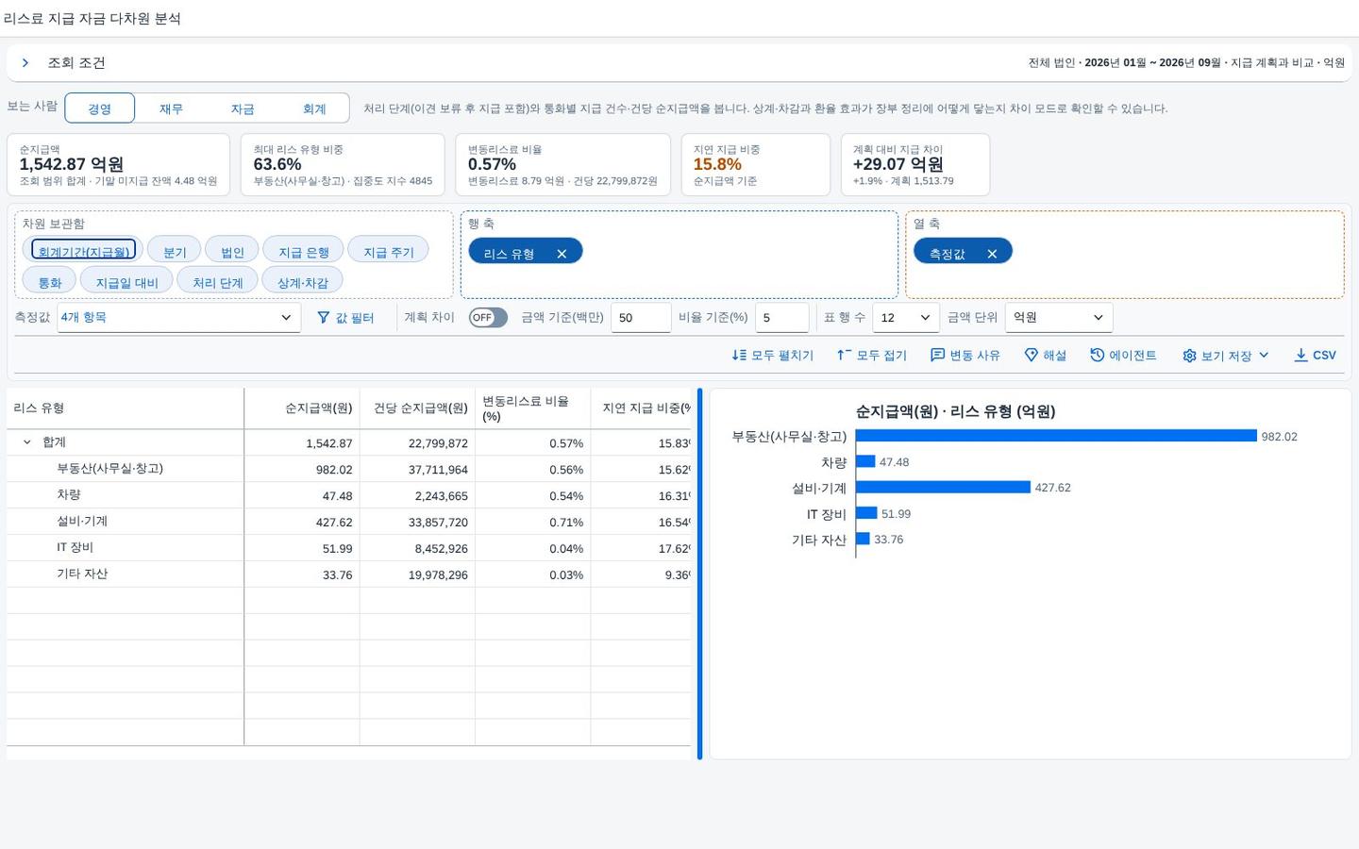The width and height of the screenshot is (1359, 849).
Task: Open 변동 사유 comment icon
Action: coord(937,356)
